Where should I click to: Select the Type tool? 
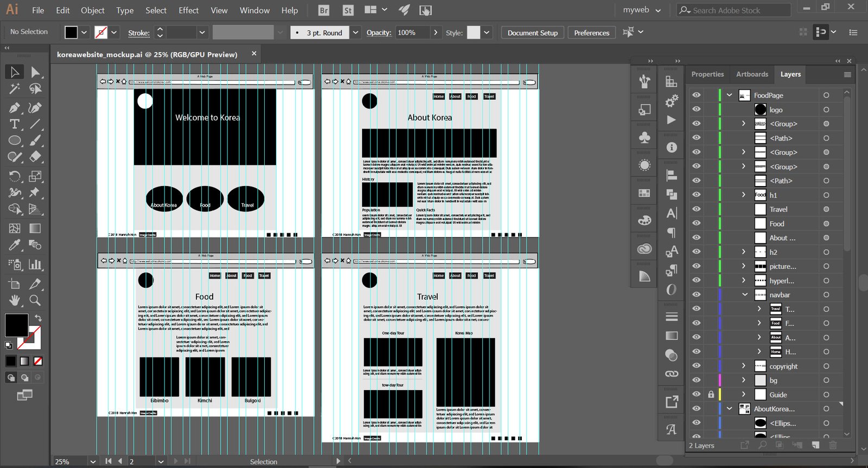(15, 124)
